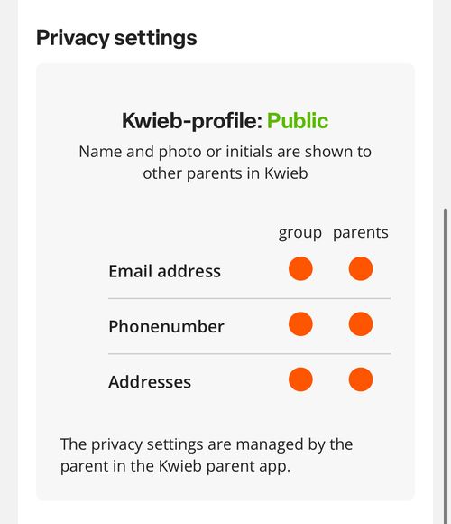
Task: Click the profile visibility description text
Action: click(x=225, y=163)
